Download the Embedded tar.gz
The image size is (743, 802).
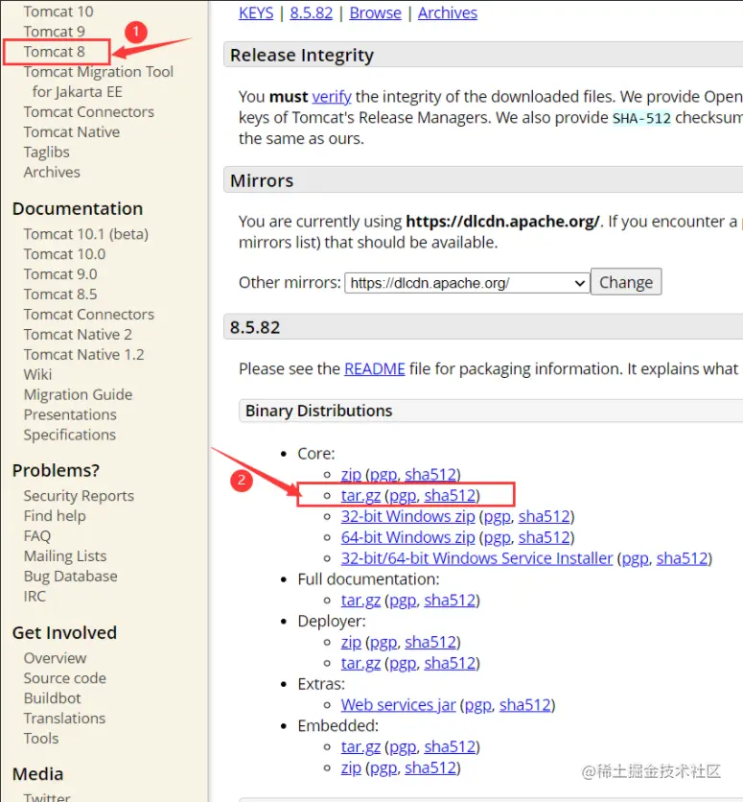[360, 747]
